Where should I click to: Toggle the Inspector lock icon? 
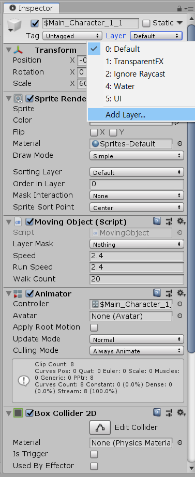(179, 8)
